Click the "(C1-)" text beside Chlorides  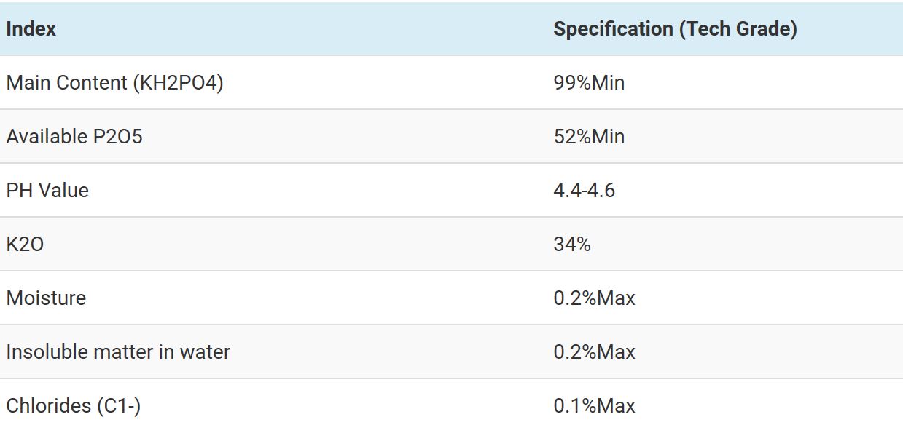(119, 406)
